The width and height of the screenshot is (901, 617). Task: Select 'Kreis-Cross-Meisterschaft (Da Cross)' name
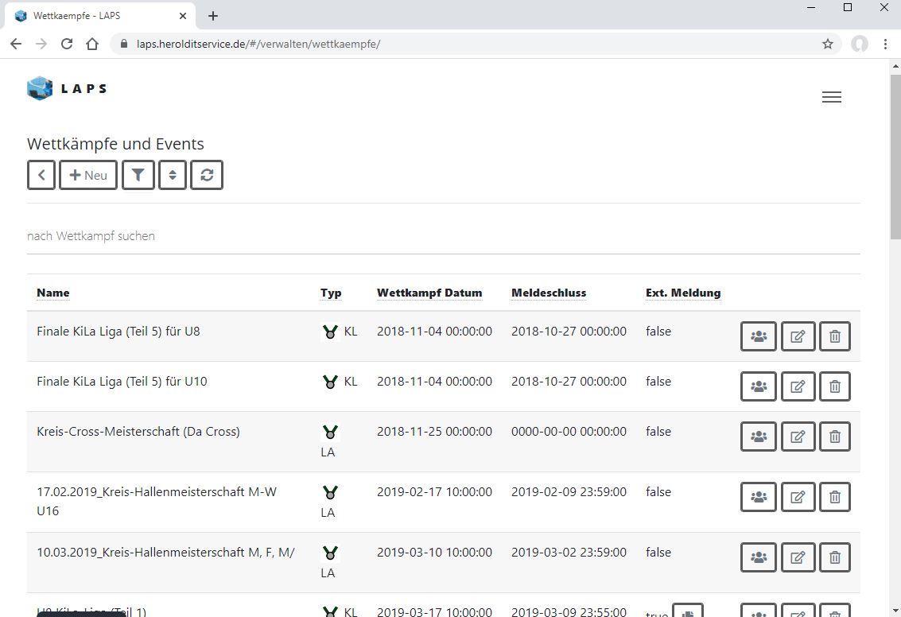click(x=138, y=432)
